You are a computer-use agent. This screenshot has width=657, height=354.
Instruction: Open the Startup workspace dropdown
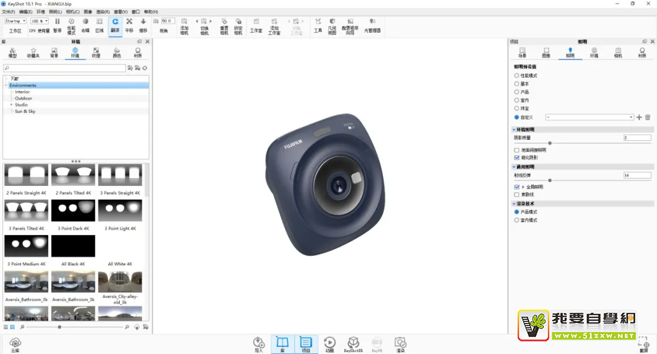tap(15, 21)
